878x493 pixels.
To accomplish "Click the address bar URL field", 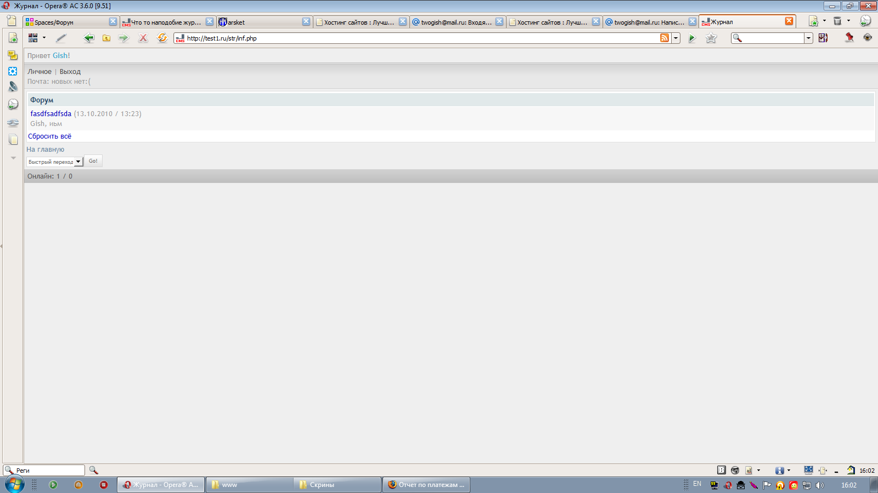I will coord(421,38).
